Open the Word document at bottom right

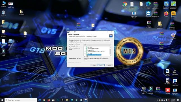point(168,73)
